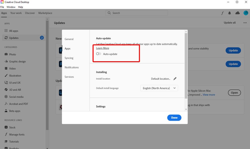The height and width of the screenshot is (149, 250).
Task: Open the Help menu
Action: pyautogui.click(x=21, y=7)
